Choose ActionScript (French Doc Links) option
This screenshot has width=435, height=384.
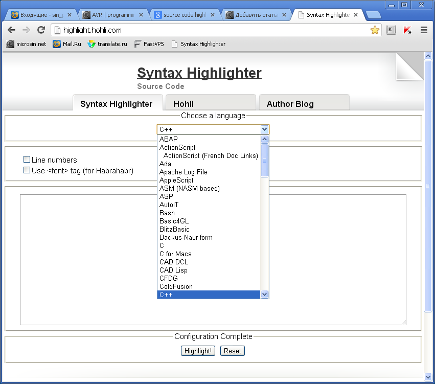209,155
